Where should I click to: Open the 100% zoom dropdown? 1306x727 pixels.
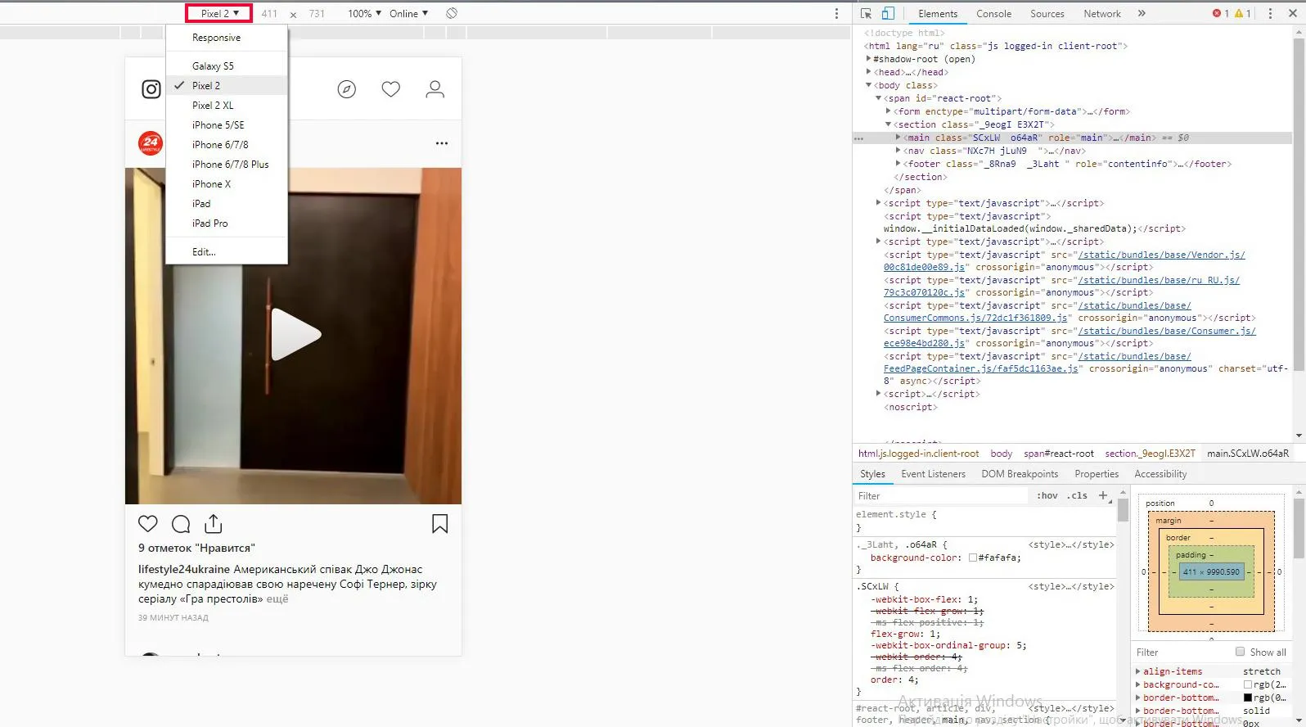tap(364, 14)
